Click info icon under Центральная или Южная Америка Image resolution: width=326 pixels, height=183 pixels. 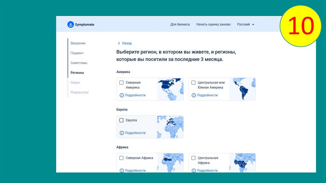click(194, 95)
